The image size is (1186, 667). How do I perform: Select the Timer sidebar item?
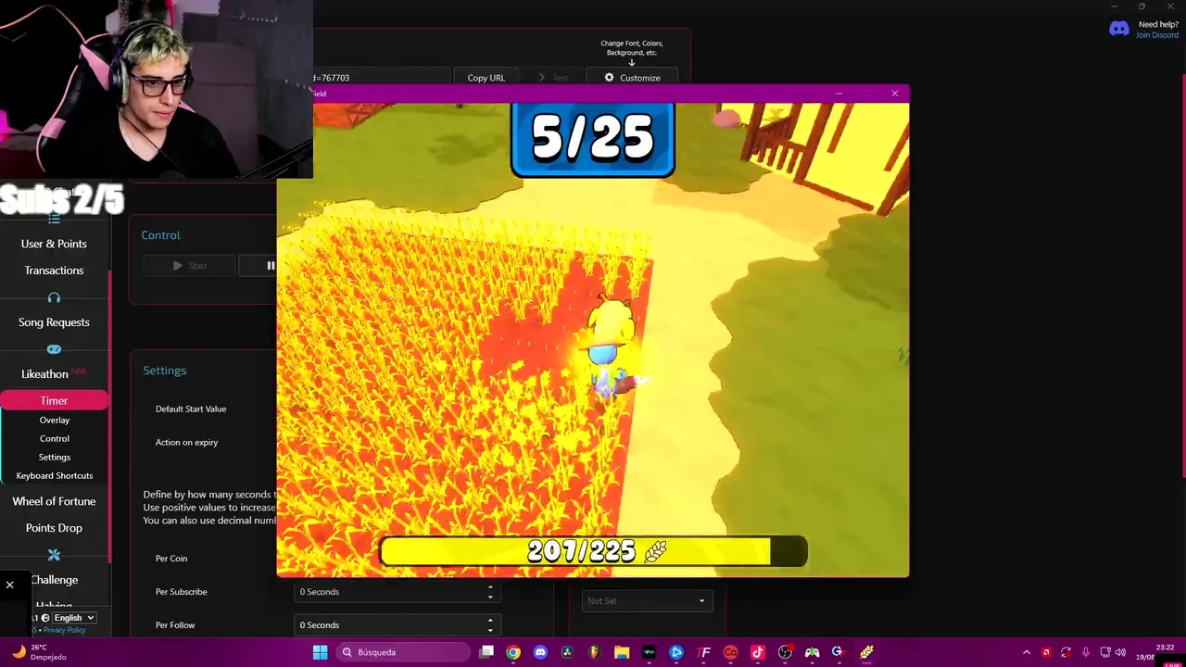(54, 400)
